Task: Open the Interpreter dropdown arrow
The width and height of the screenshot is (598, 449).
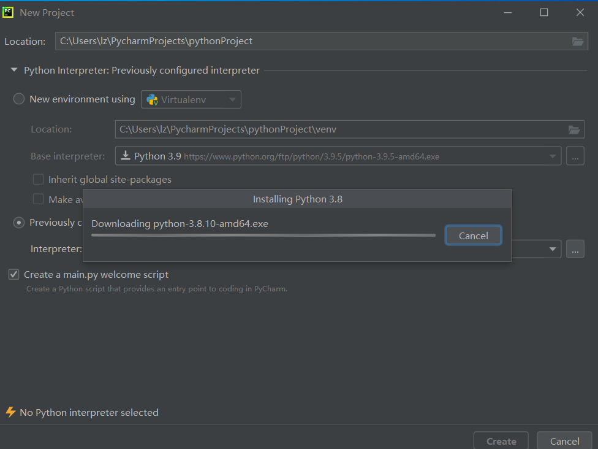Action: click(x=552, y=249)
